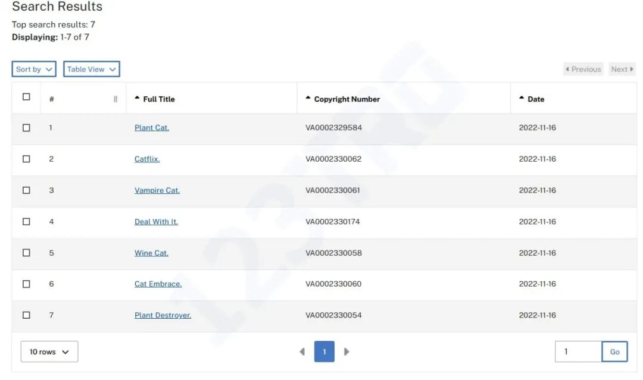Viewport: 643px width, 380px height.
Task: Click the Copyright Number sort arrow icon
Action: [x=308, y=98]
